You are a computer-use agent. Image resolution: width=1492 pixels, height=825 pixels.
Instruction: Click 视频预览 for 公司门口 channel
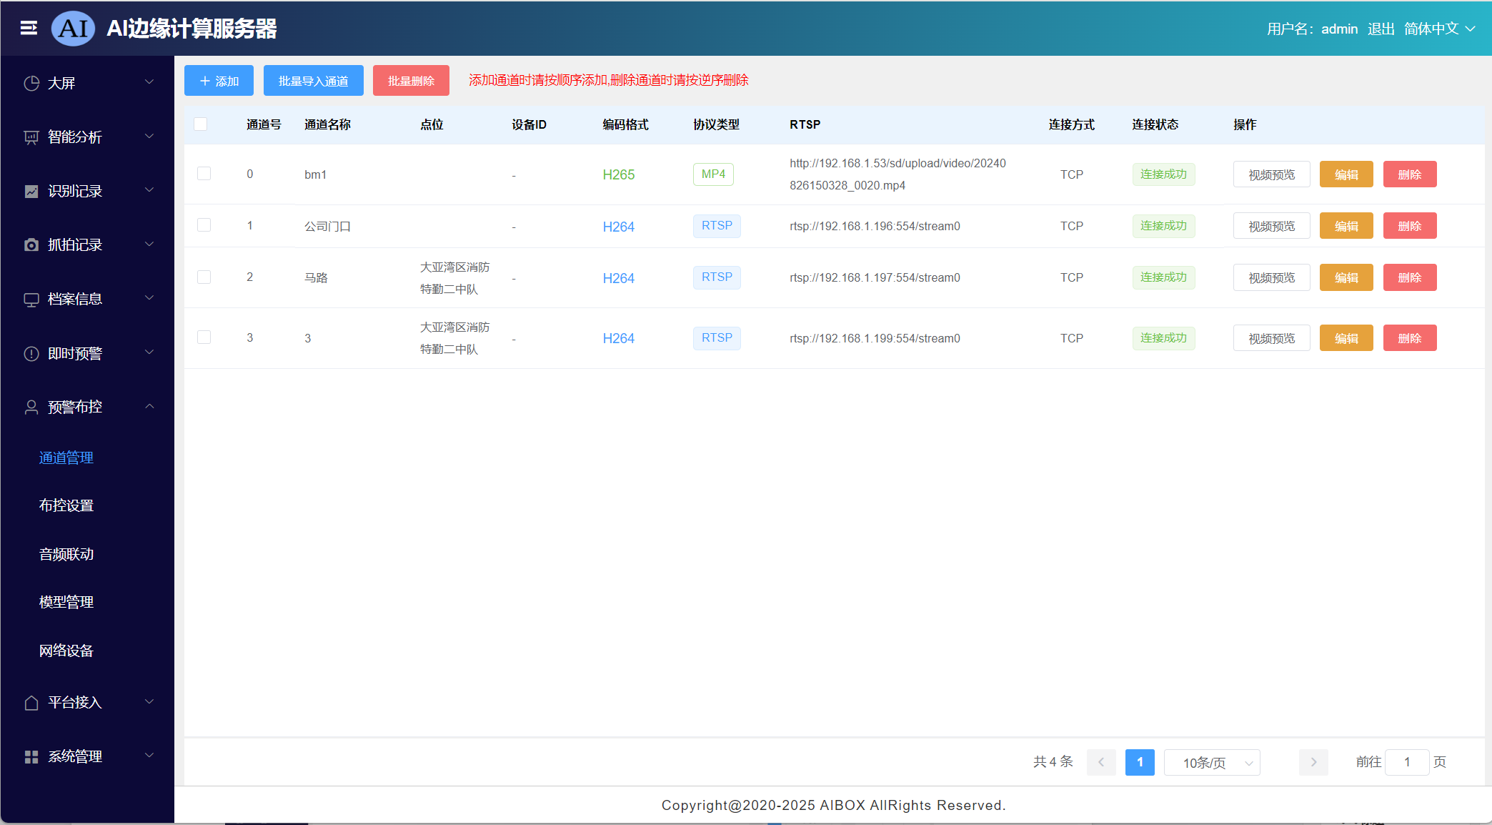coord(1271,226)
